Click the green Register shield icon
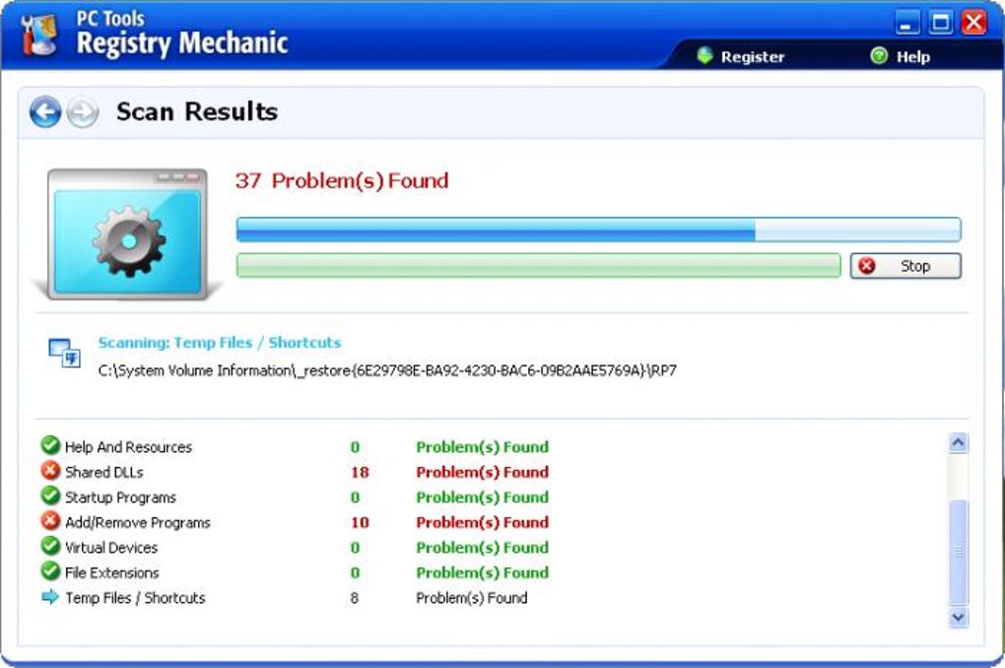1005x668 pixels. [x=705, y=56]
